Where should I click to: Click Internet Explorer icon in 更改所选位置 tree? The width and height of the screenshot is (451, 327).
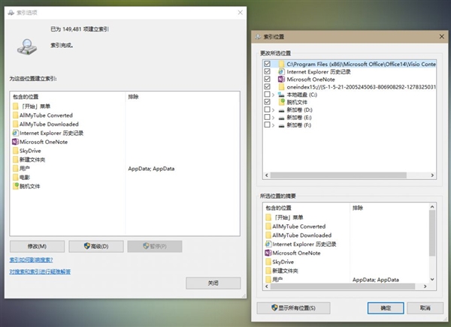click(x=281, y=72)
